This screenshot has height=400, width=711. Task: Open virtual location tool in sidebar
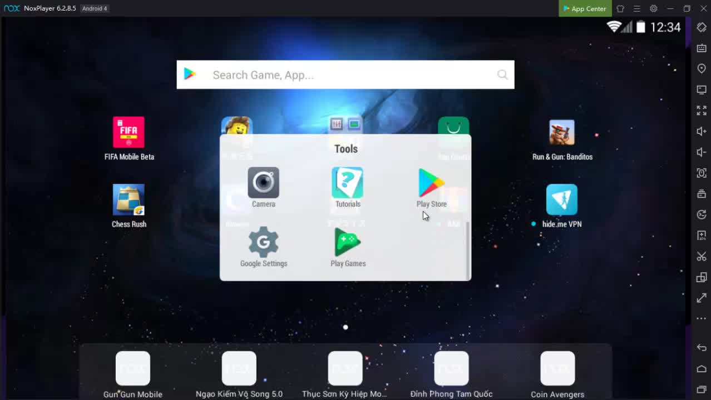click(x=702, y=68)
